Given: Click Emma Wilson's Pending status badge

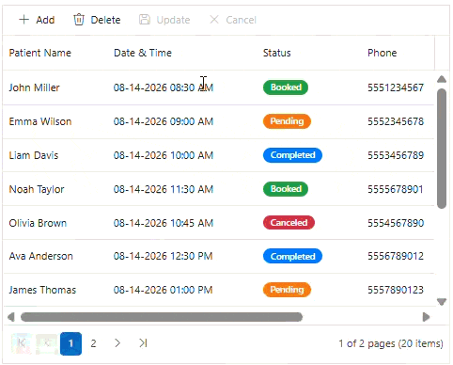Looking at the screenshot, I should coord(287,121).
